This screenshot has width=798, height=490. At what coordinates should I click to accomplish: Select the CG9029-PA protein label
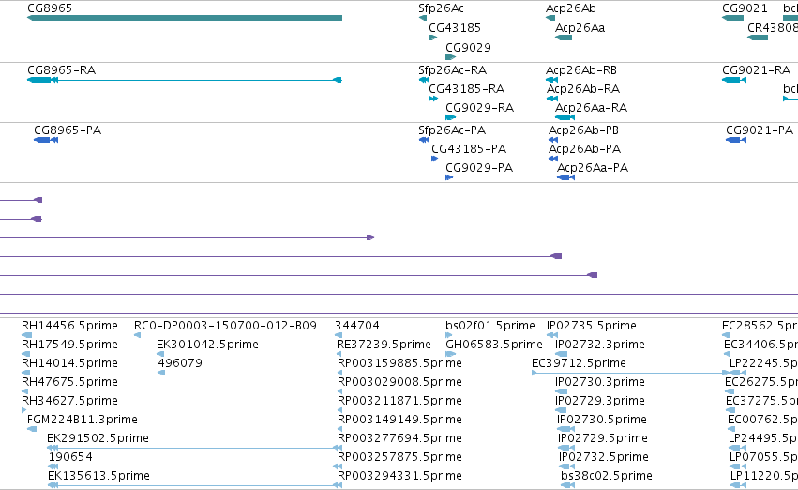click(479, 168)
